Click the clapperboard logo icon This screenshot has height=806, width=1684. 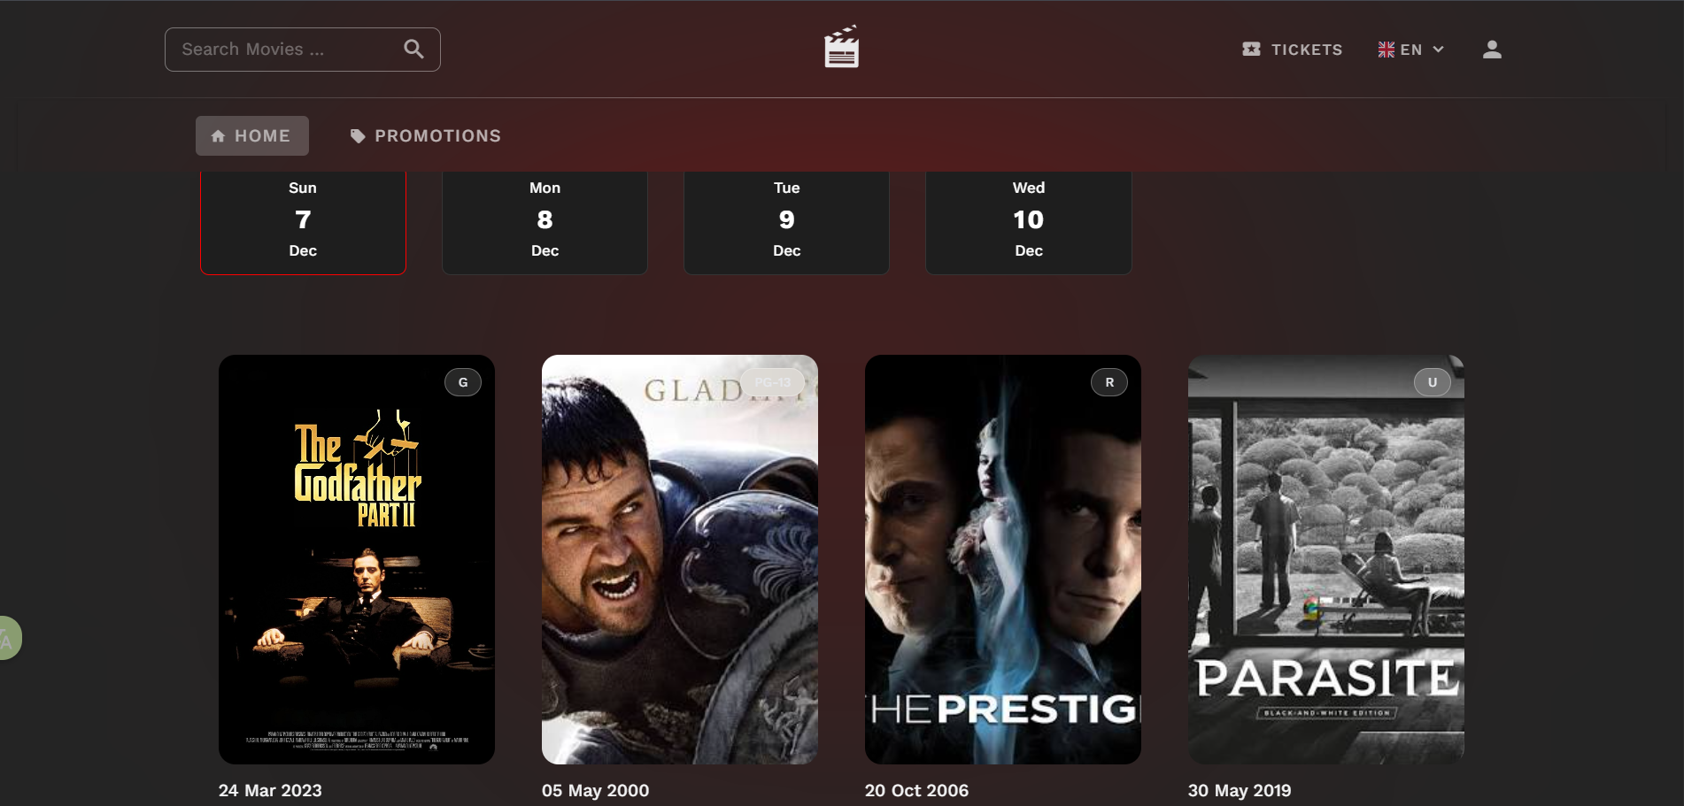(840, 48)
